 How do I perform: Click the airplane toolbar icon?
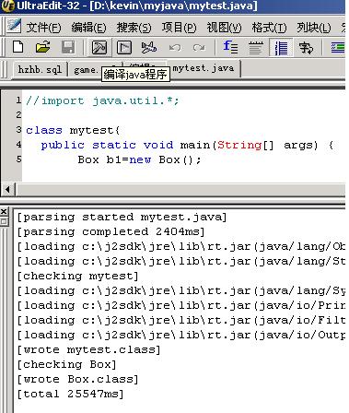[149, 47]
